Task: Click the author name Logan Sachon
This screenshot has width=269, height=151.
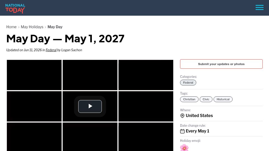Action: point(72,50)
